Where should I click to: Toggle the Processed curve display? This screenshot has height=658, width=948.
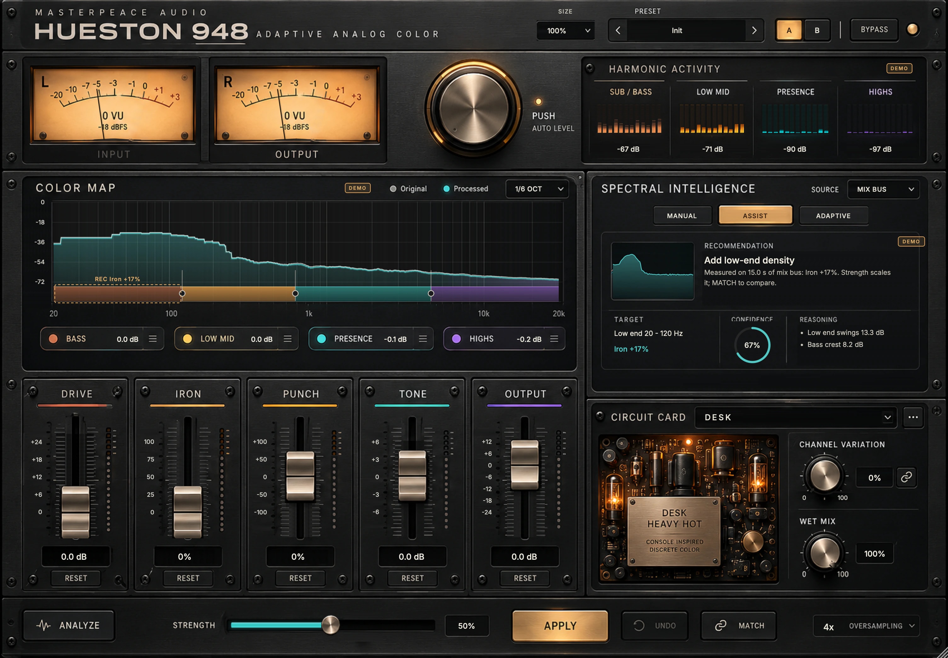coord(465,189)
